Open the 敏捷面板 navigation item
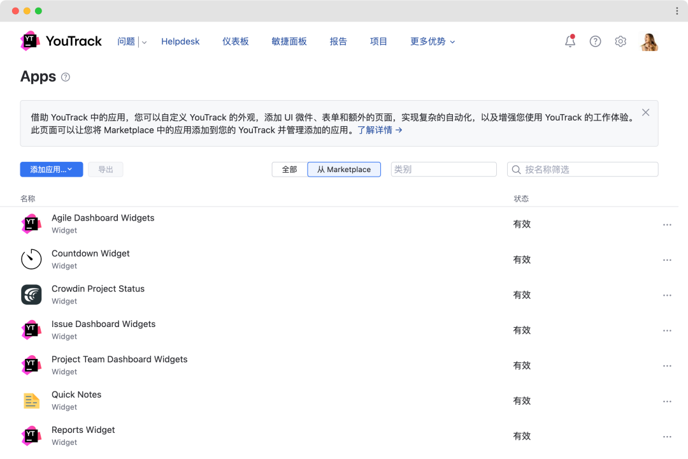Screen dimensions: 688x459 289,41
